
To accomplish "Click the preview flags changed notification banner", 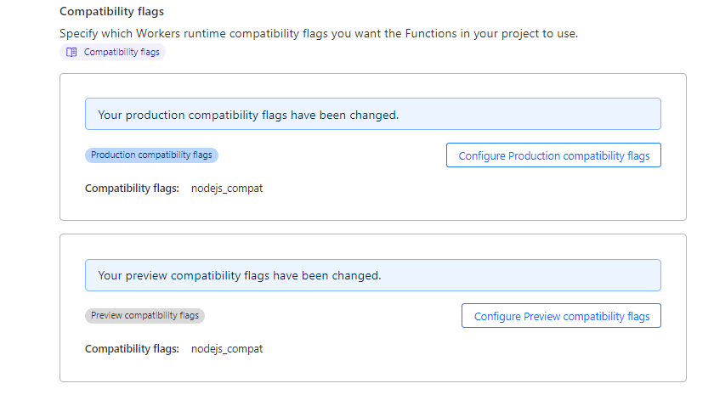I will pos(372,275).
